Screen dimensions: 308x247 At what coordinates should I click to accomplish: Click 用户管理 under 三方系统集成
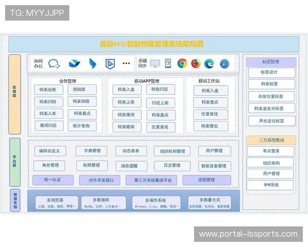coord(271,174)
